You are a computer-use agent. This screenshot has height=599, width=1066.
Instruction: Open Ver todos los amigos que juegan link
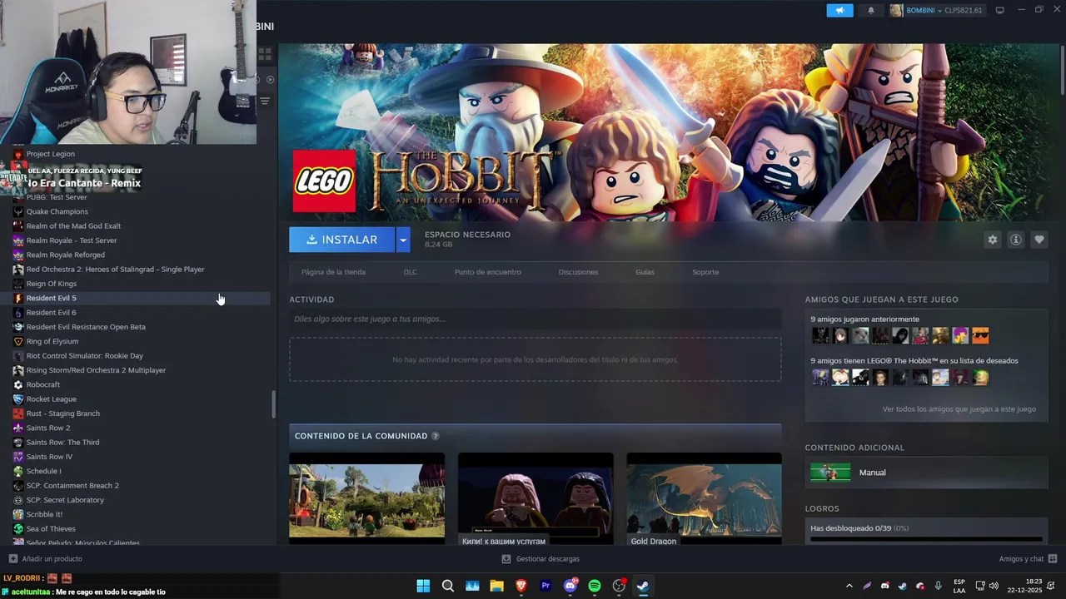pyautogui.click(x=959, y=408)
